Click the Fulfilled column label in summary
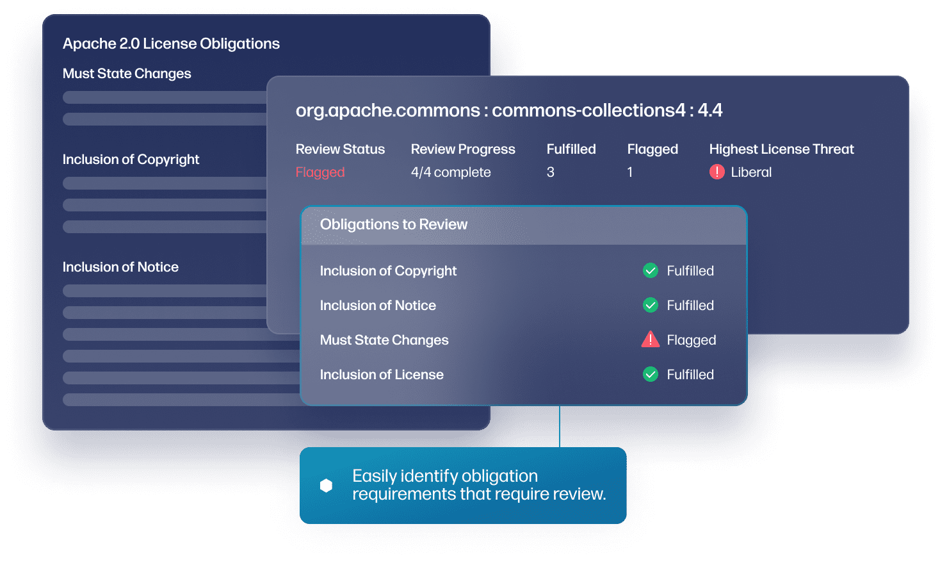The image size is (940, 565). [x=571, y=149]
